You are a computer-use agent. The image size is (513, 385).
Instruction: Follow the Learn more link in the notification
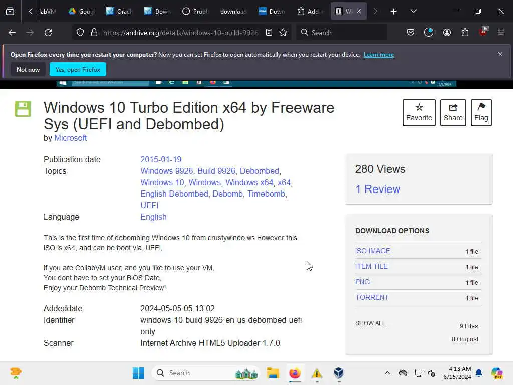point(379,55)
